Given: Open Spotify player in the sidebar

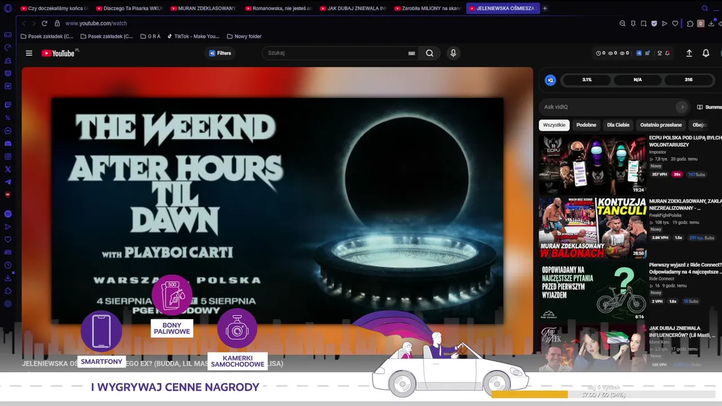Looking at the screenshot, I should point(8,214).
